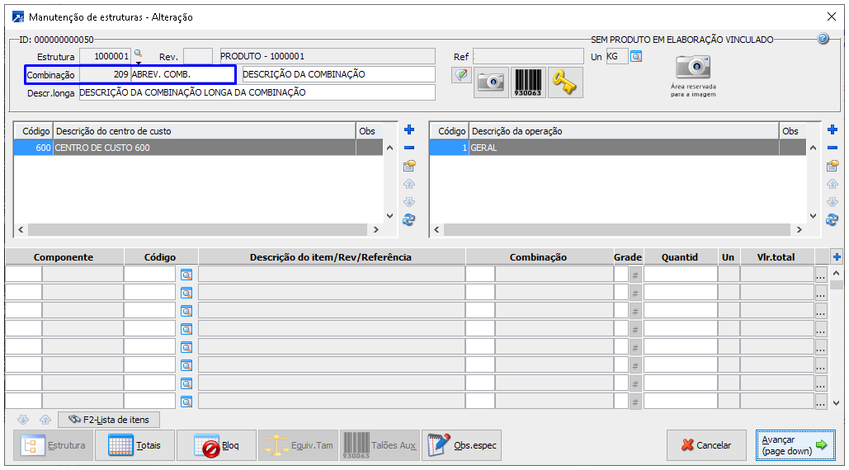The height and width of the screenshot is (470, 849).
Task: Open the blue help icon
Action: coord(823,39)
